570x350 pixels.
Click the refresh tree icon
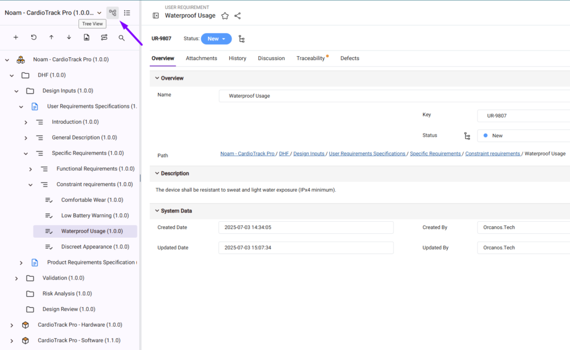(33, 38)
